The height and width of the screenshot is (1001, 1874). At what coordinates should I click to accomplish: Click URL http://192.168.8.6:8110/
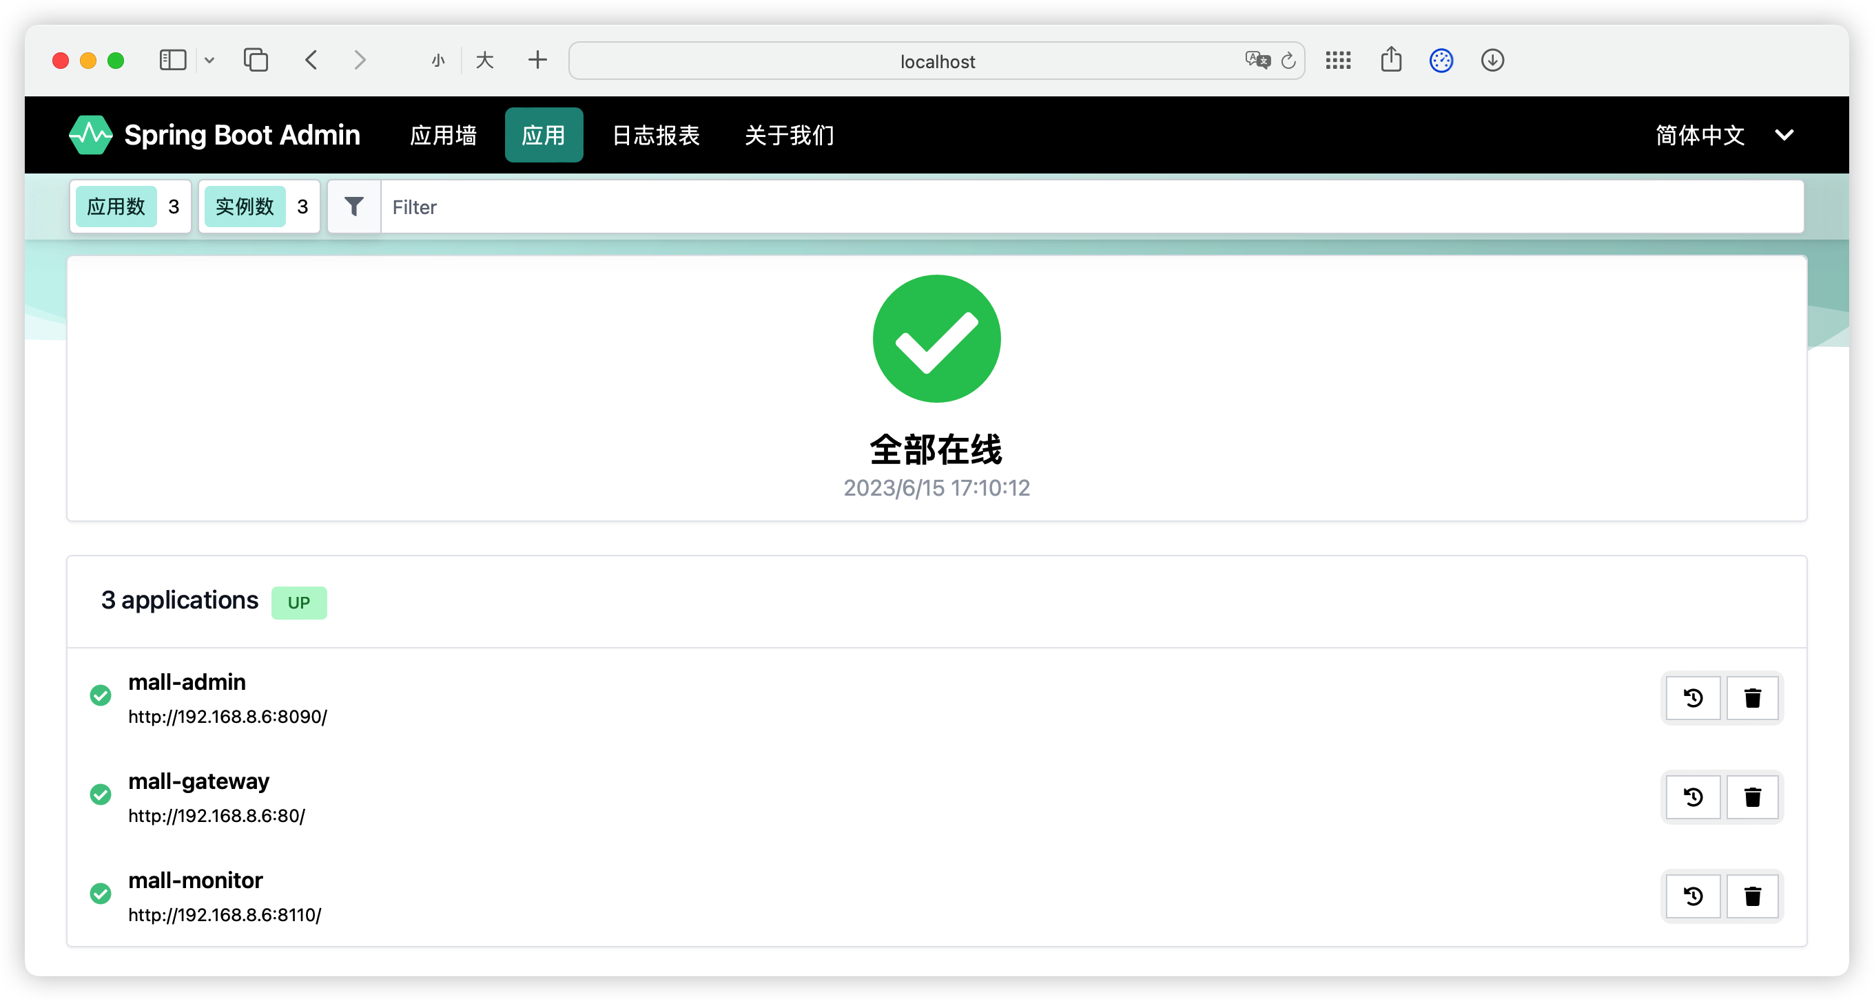point(225,914)
